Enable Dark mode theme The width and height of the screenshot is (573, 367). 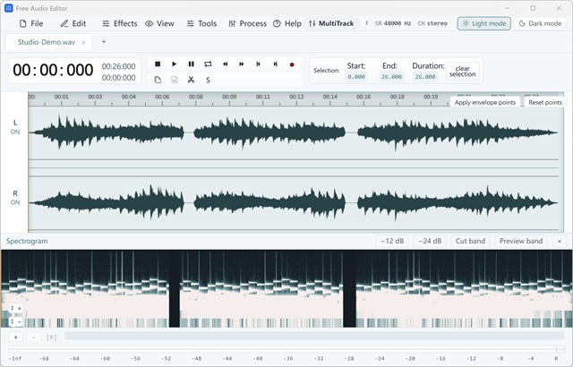click(x=540, y=23)
